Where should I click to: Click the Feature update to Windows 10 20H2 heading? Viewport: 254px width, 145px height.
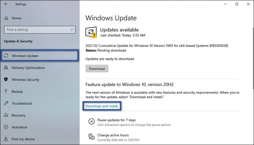pos(130,85)
